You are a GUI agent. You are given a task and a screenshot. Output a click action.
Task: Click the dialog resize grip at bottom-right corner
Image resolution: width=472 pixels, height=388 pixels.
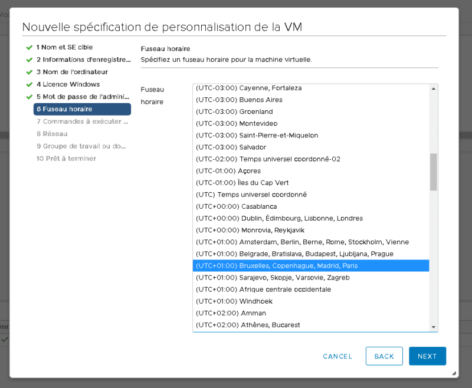(454, 373)
